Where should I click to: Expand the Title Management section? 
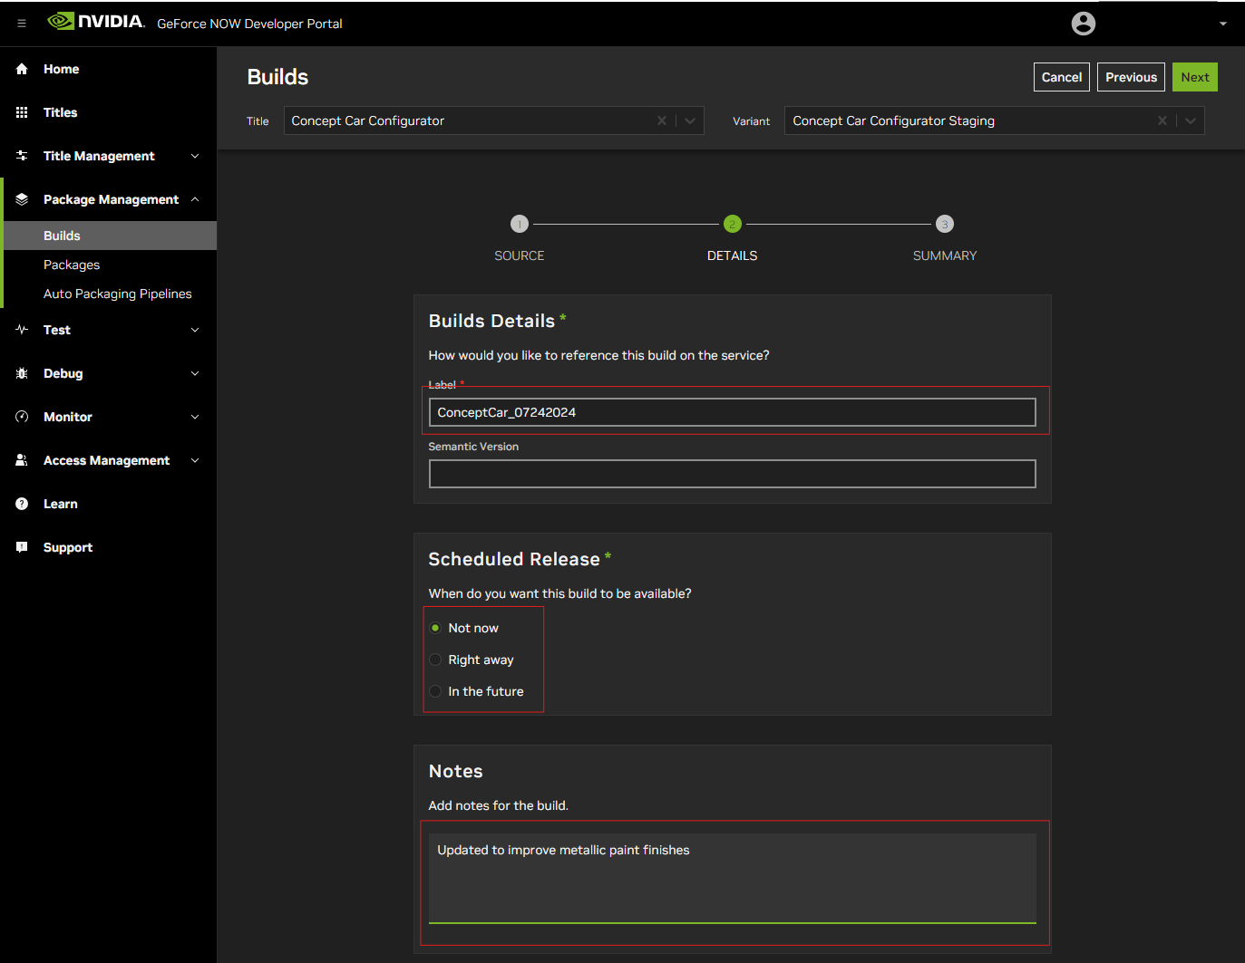[195, 156]
